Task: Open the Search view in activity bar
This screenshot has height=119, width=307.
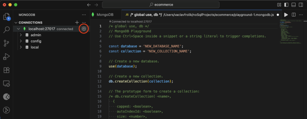Action: 7,30
